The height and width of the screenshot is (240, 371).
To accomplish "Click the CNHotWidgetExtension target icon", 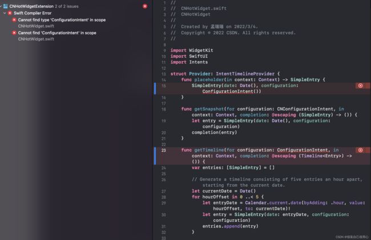I will pos(5,6).
